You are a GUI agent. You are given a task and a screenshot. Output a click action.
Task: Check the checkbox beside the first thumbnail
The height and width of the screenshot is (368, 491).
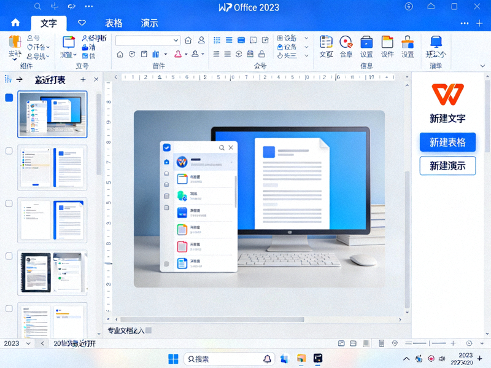8,98
